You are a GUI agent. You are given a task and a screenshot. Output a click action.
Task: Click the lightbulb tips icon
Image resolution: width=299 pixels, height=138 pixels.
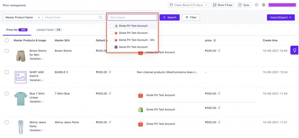(295, 50)
